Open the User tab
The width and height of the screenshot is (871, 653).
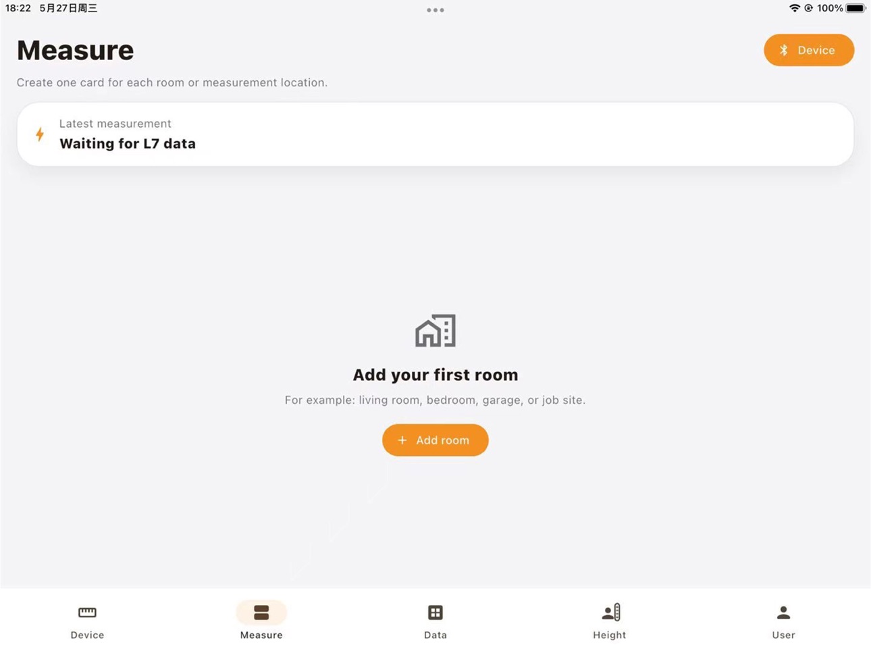(x=783, y=622)
